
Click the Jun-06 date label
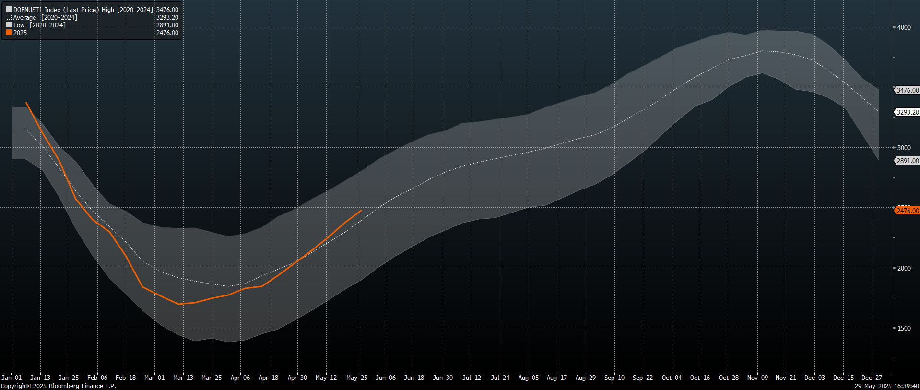[386, 378]
